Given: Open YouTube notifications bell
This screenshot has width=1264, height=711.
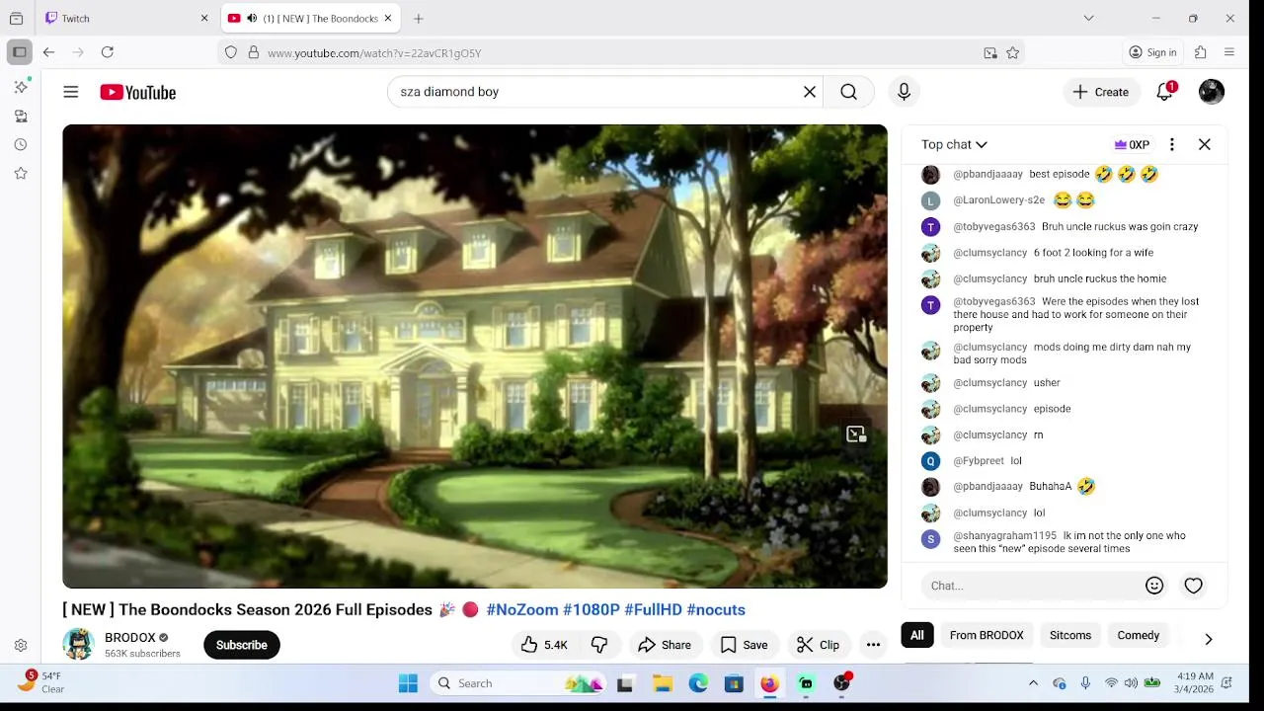Looking at the screenshot, I should (x=1165, y=92).
